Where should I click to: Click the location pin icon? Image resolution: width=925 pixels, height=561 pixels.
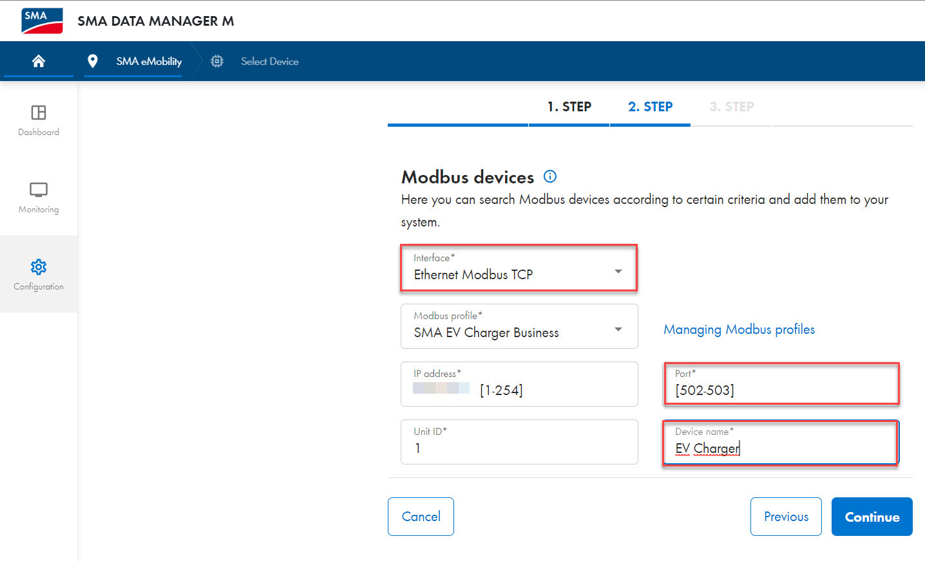click(93, 61)
